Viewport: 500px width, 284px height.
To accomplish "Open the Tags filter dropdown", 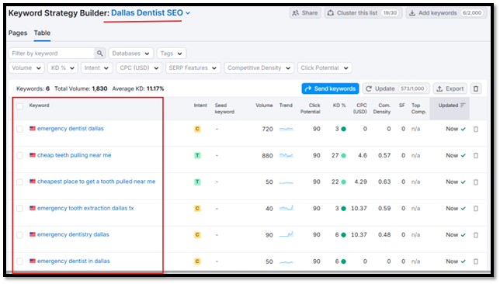I will [172, 54].
